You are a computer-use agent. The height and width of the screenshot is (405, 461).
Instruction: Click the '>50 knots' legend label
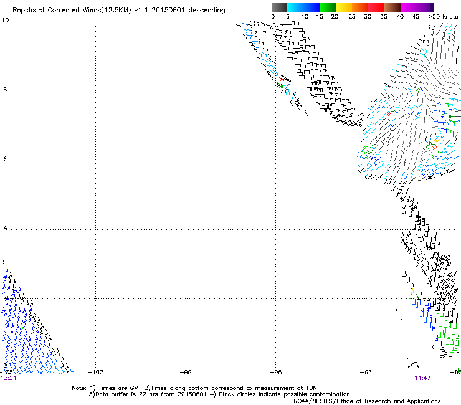click(443, 16)
